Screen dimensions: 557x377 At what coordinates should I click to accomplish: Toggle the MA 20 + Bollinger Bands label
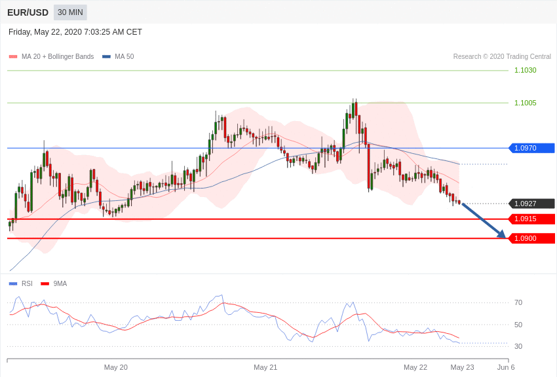58,57
